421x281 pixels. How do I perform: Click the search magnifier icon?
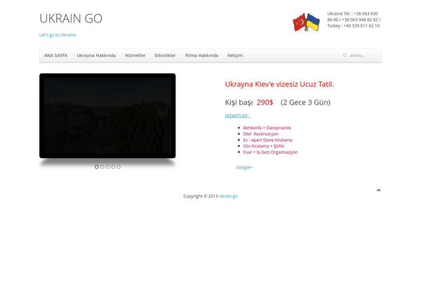[345, 55]
